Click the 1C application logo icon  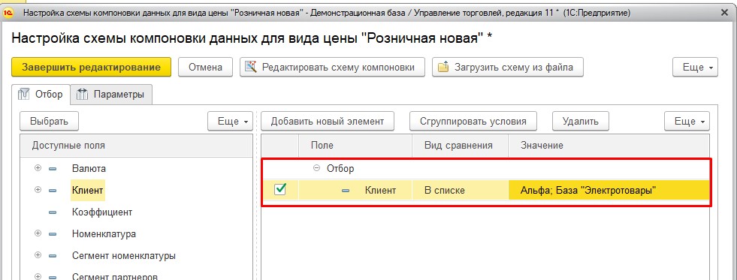tap(8, 14)
